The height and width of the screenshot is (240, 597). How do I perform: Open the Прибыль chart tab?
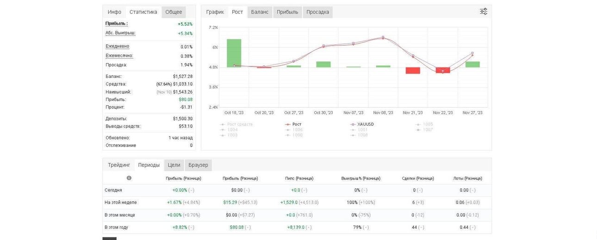(x=287, y=12)
